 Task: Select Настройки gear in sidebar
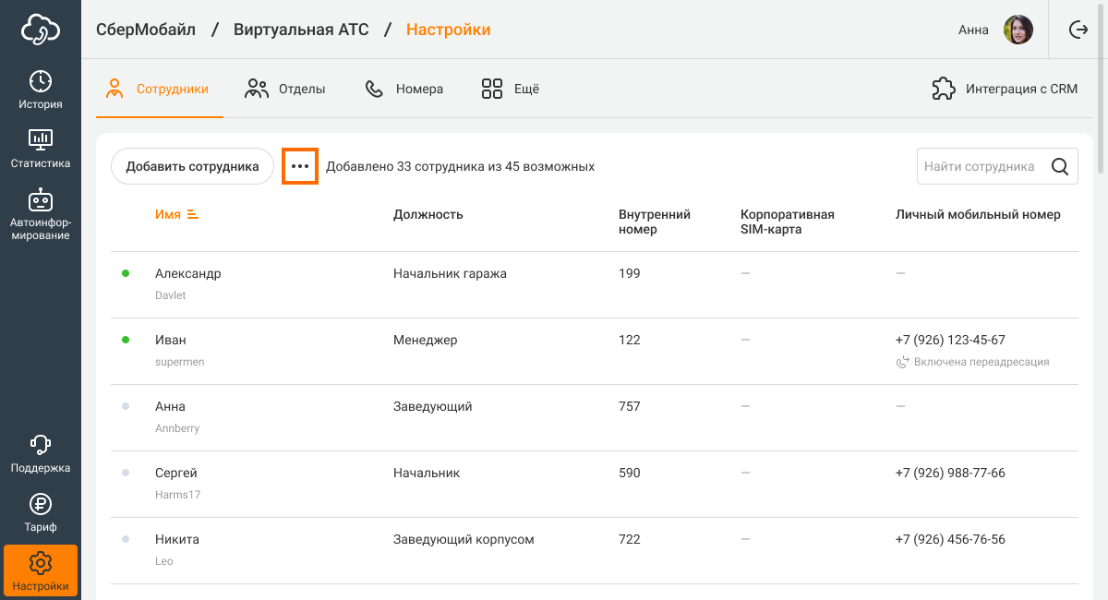pyautogui.click(x=41, y=571)
